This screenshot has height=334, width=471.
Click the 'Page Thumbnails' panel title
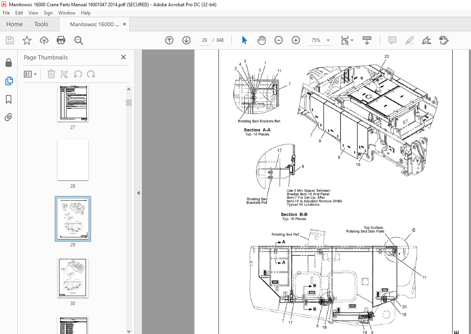46,57
